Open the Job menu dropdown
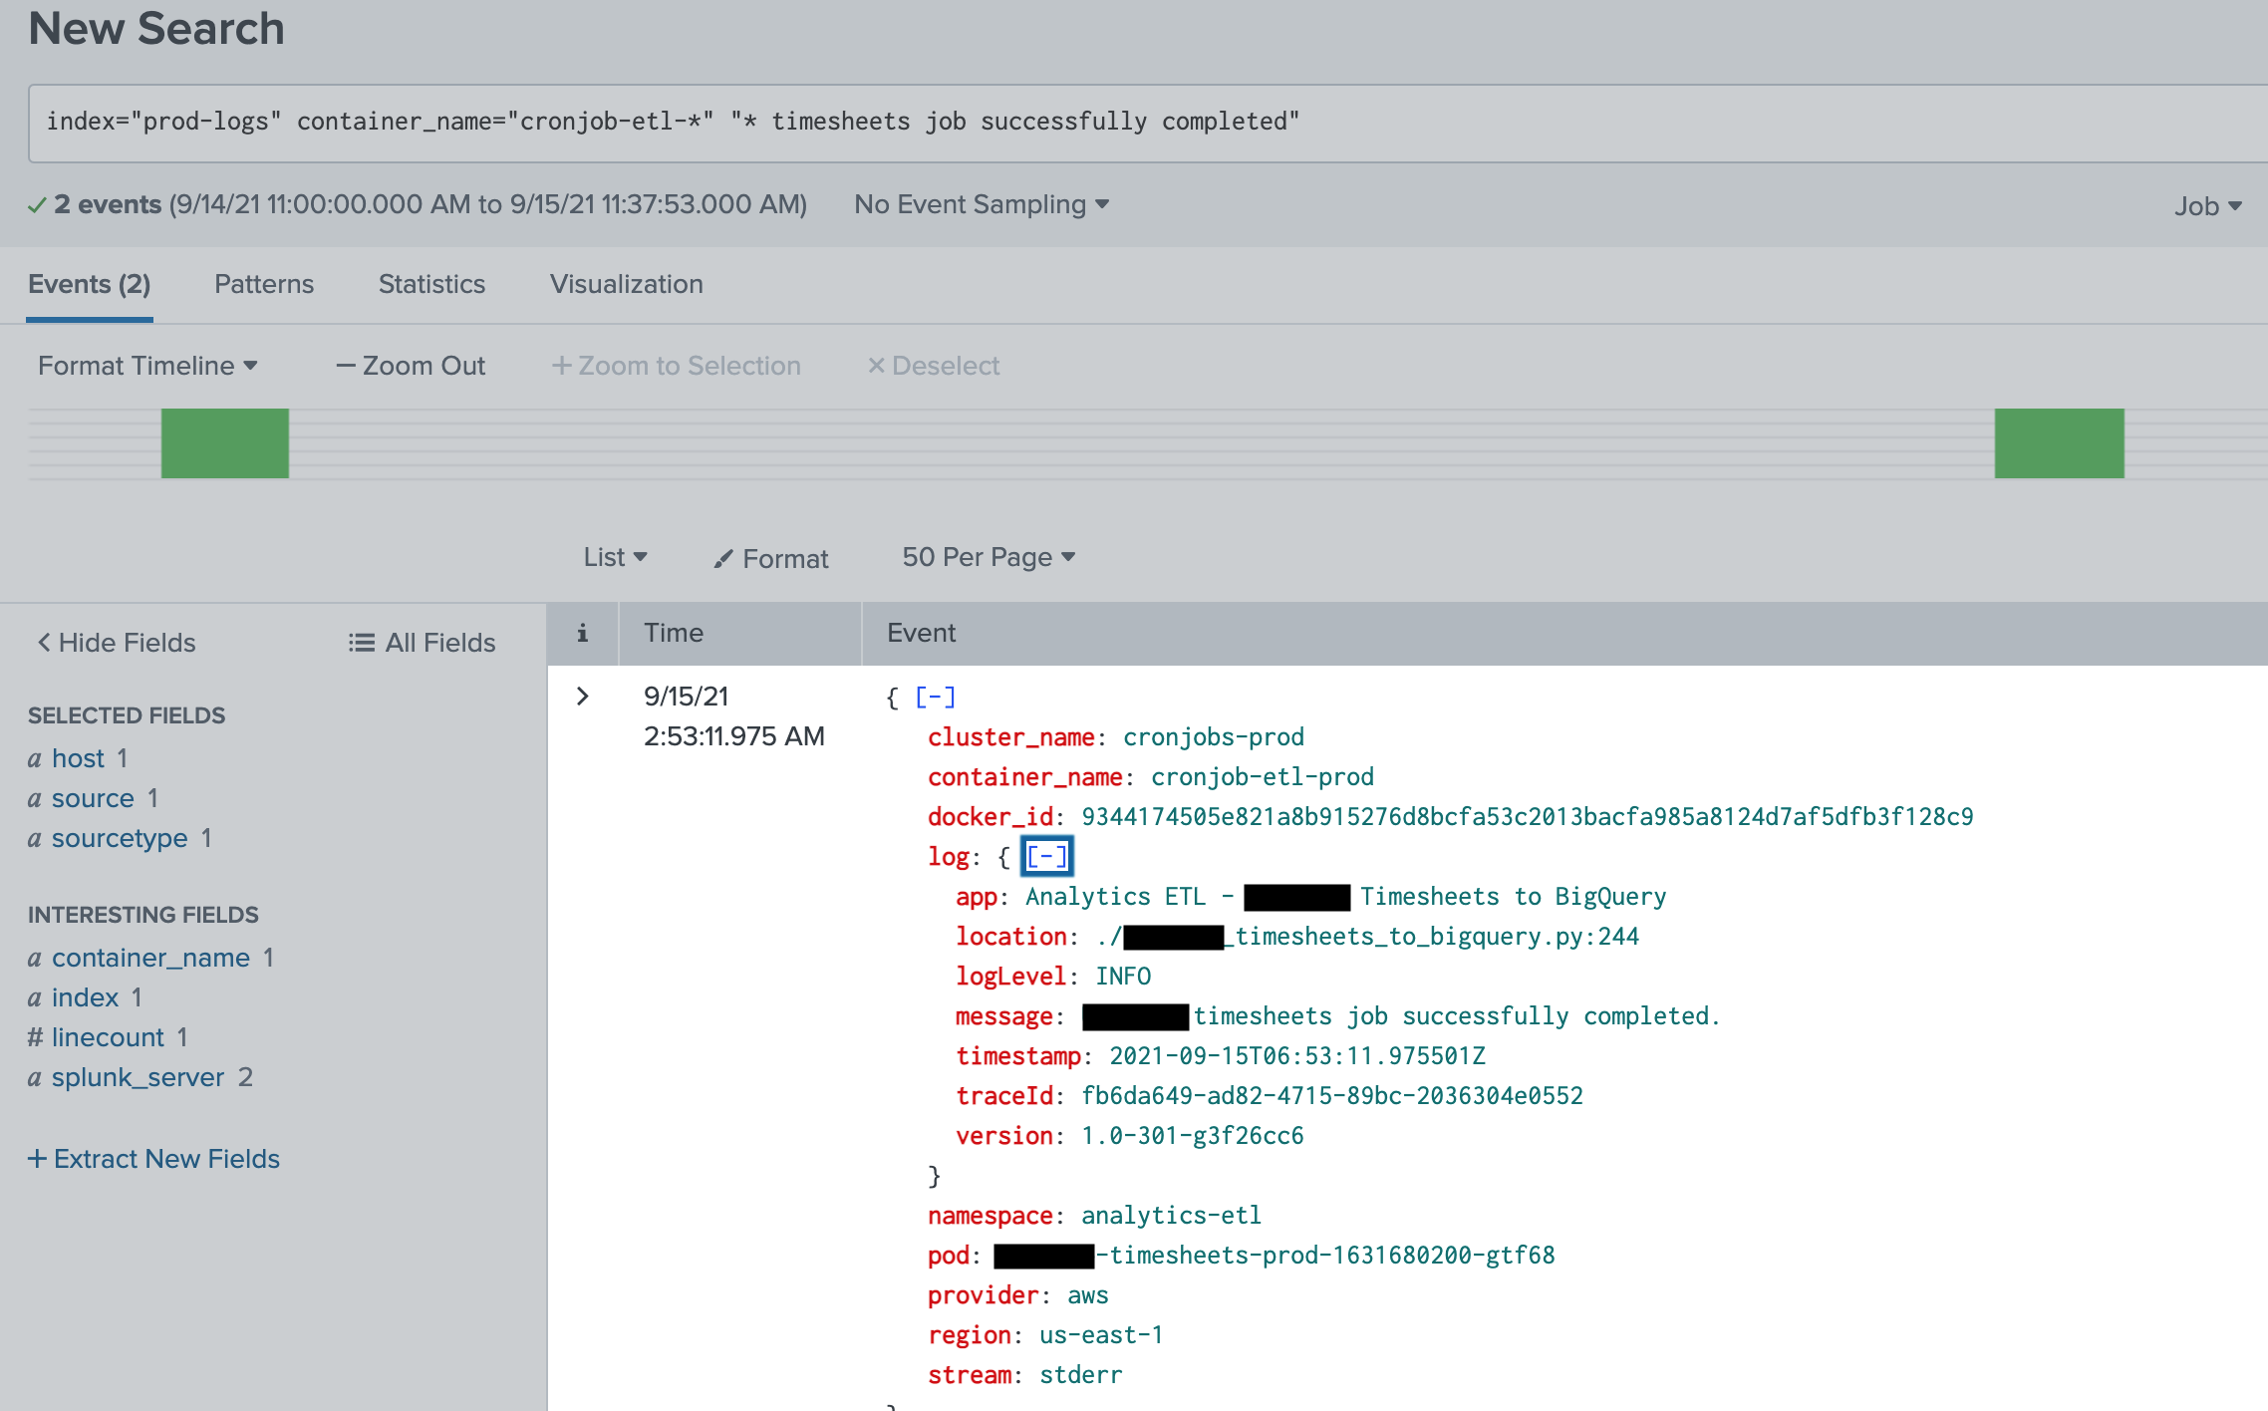The width and height of the screenshot is (2268, 1411). coord(2207,205)
